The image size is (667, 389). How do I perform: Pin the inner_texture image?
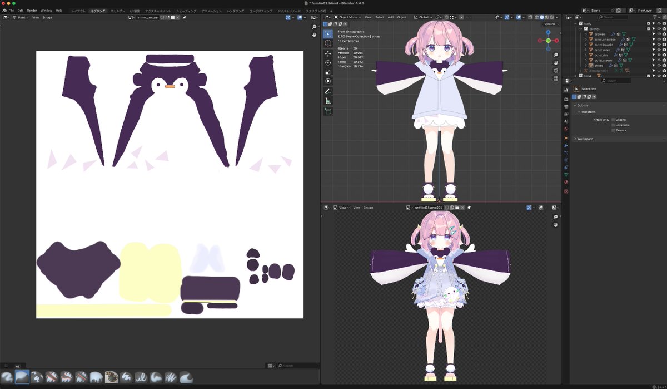(x=185, y=17)
